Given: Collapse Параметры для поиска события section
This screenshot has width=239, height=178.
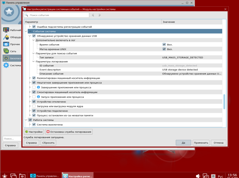Looking at the screenshot, I should (34, 54).
